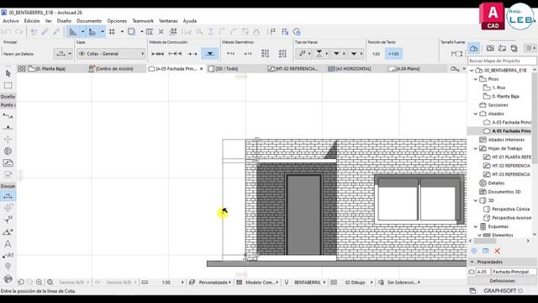Click the zoom-in magnifier icon at bottom
Viewport: 538px width, 303px height.
[40, 283]
